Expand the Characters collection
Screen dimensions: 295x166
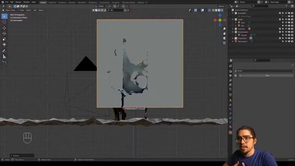[233, 38]
